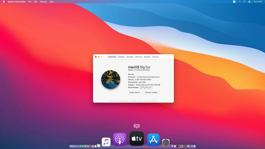Screen dimensions: 265x149
Task: Open the Music app in the Dock
Action: [106, 142]
